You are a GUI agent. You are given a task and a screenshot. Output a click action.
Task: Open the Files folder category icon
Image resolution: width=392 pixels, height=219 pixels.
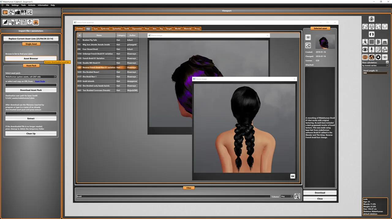pyautogui.click(x=5, y=12)
